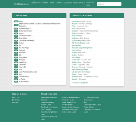This screenshot has height=122, width=136.
Task: Open the Miscellaneous nav menu item
Action: [79, 3]
